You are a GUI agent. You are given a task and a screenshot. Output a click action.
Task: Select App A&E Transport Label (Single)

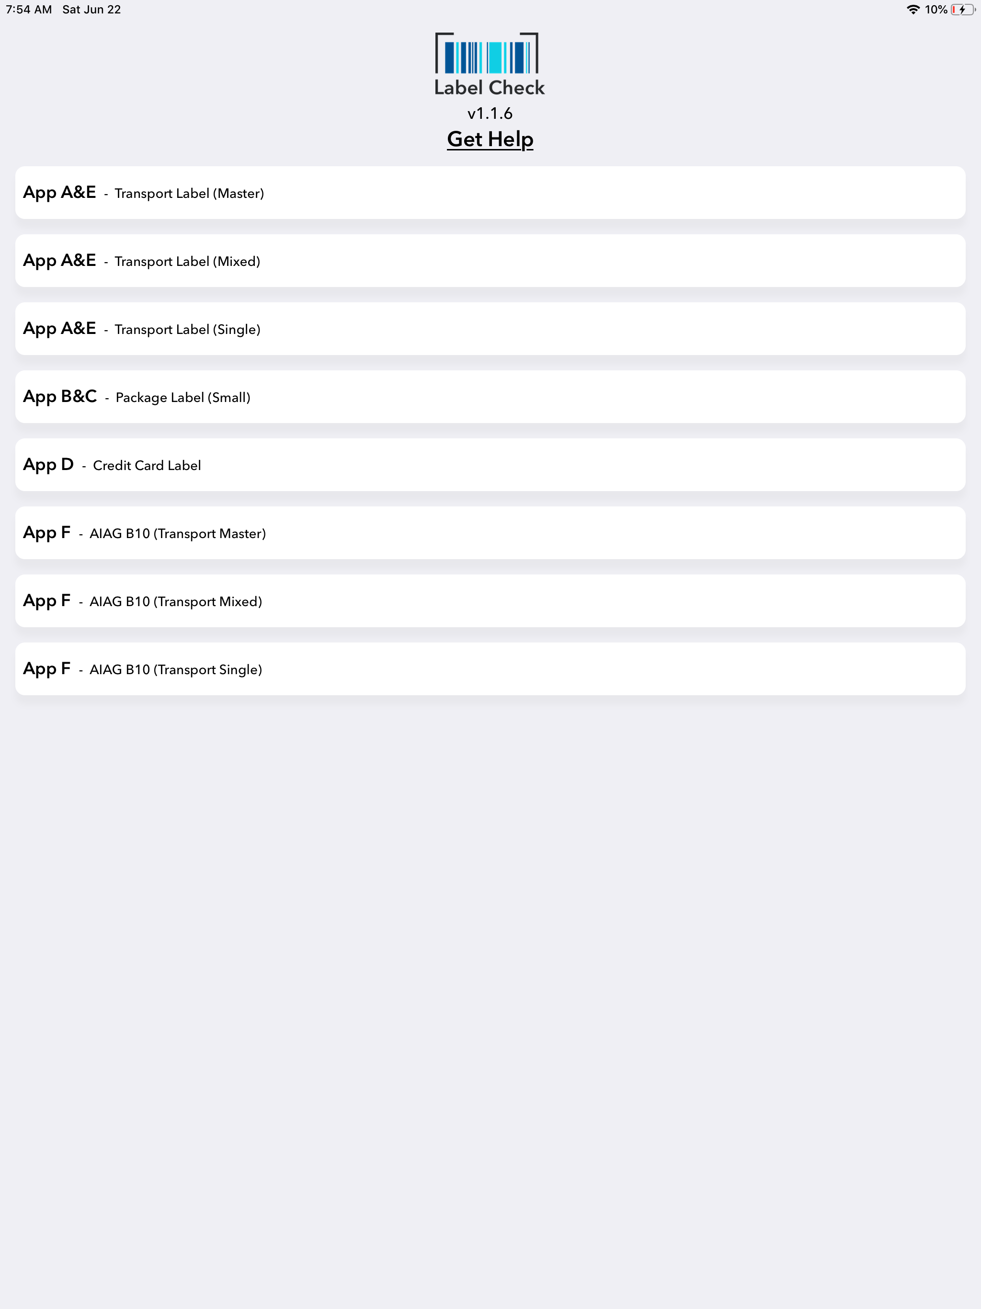(490, 328)
